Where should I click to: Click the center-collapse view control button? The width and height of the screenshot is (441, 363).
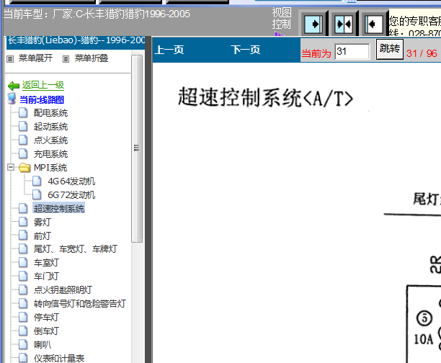343,24
